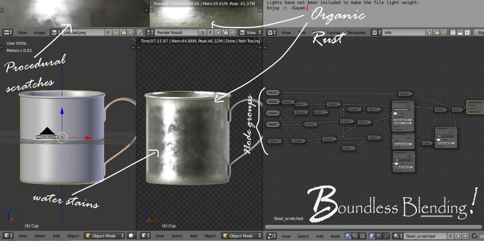The width and height of the screenshot is (484, 241).
Task: Open node editor type selector
Action: tap(272, 236)
